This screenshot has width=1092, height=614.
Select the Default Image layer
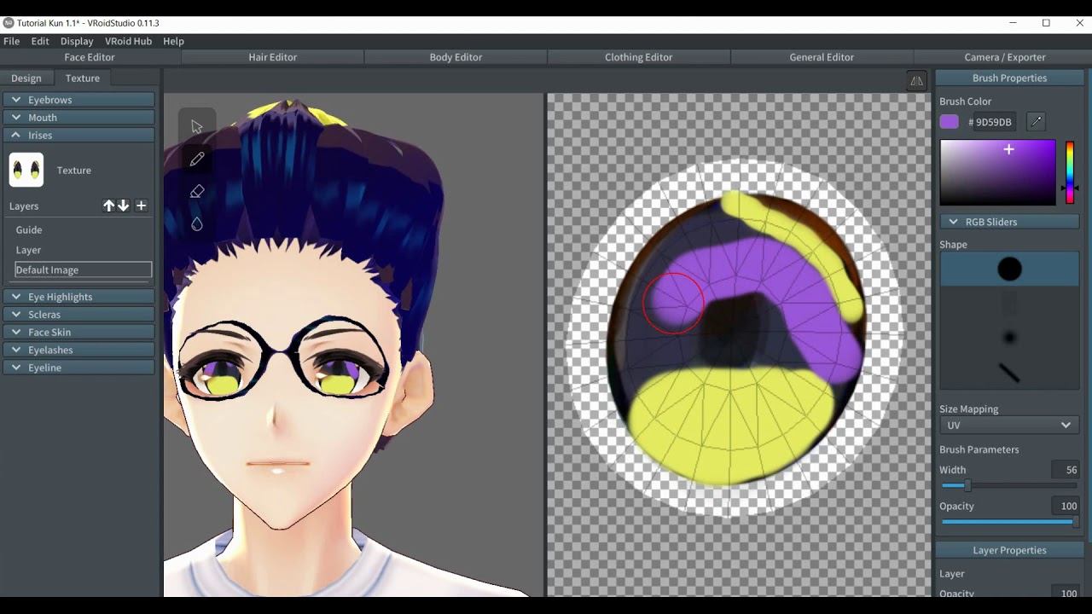click(83, 269)
